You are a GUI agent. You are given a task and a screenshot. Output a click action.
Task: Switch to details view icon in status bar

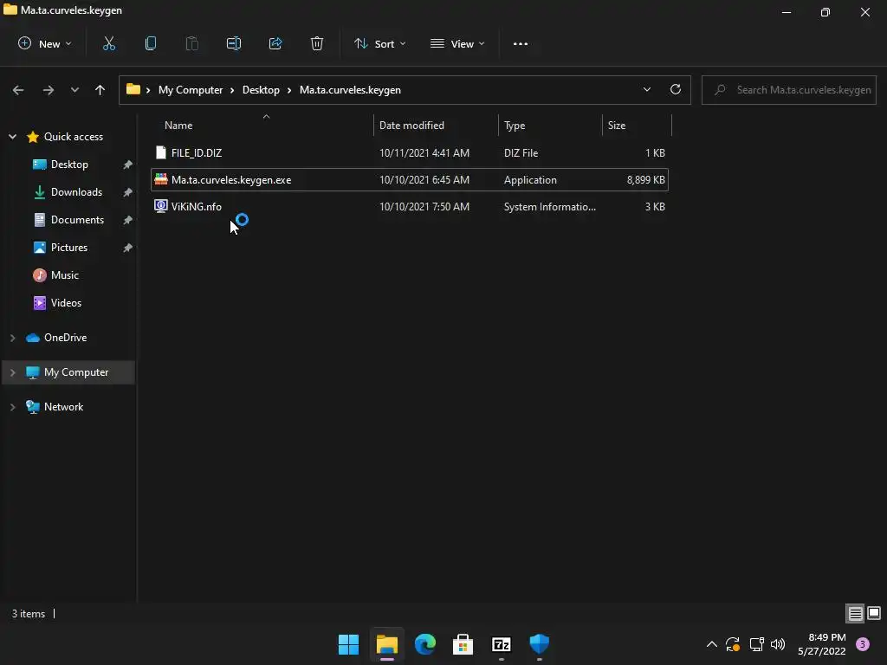pos(855,613)
